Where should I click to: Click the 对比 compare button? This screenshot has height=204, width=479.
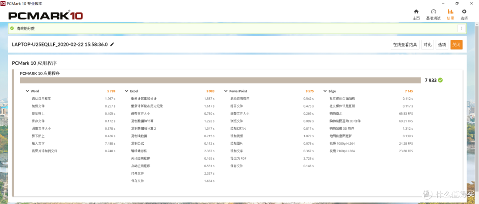[x=428, y=45]
